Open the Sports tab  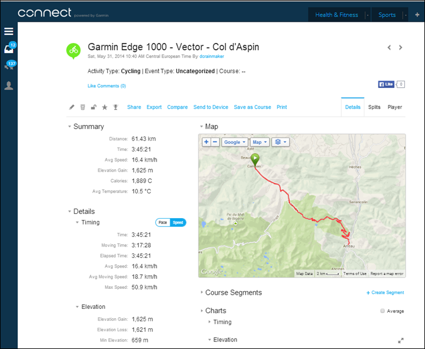(x=387, y=15)
